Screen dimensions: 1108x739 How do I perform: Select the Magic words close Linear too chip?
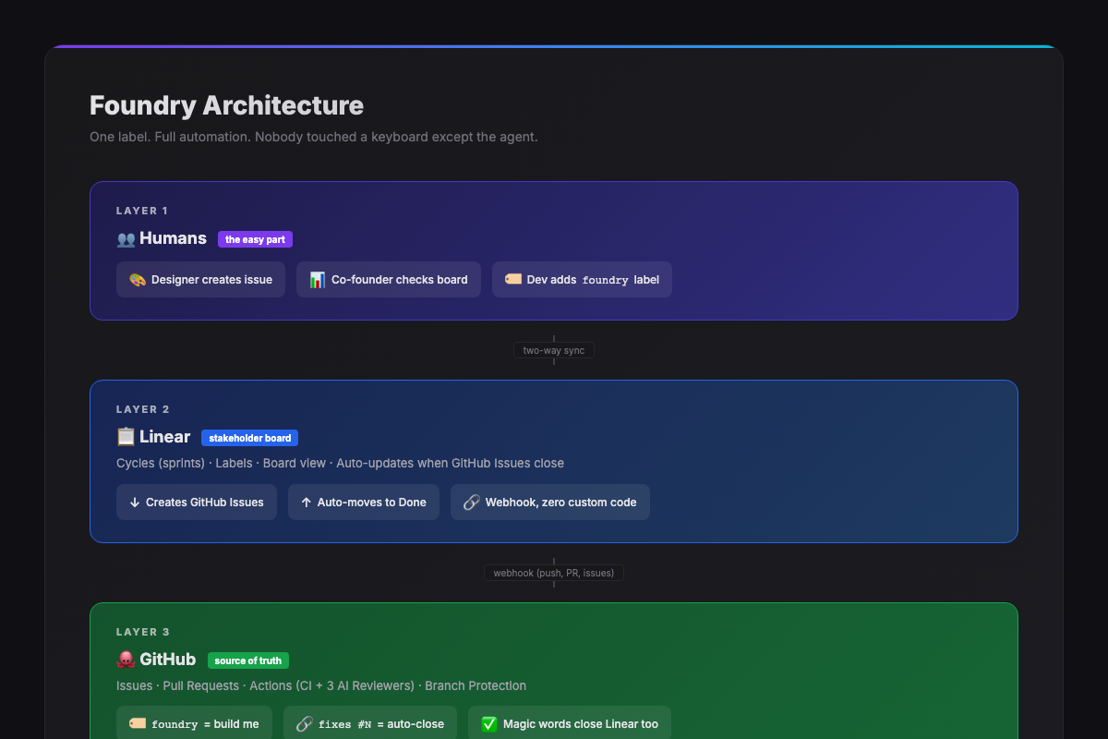click(x=570, y=724)
